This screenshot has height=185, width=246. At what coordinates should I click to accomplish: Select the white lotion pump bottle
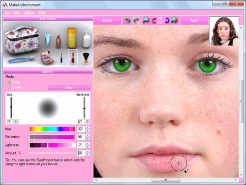[87, 39]
